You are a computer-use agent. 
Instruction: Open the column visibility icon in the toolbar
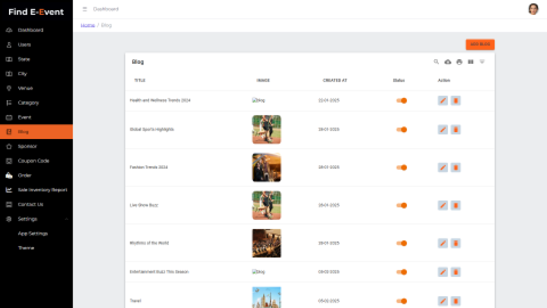(x=471, y=62)
